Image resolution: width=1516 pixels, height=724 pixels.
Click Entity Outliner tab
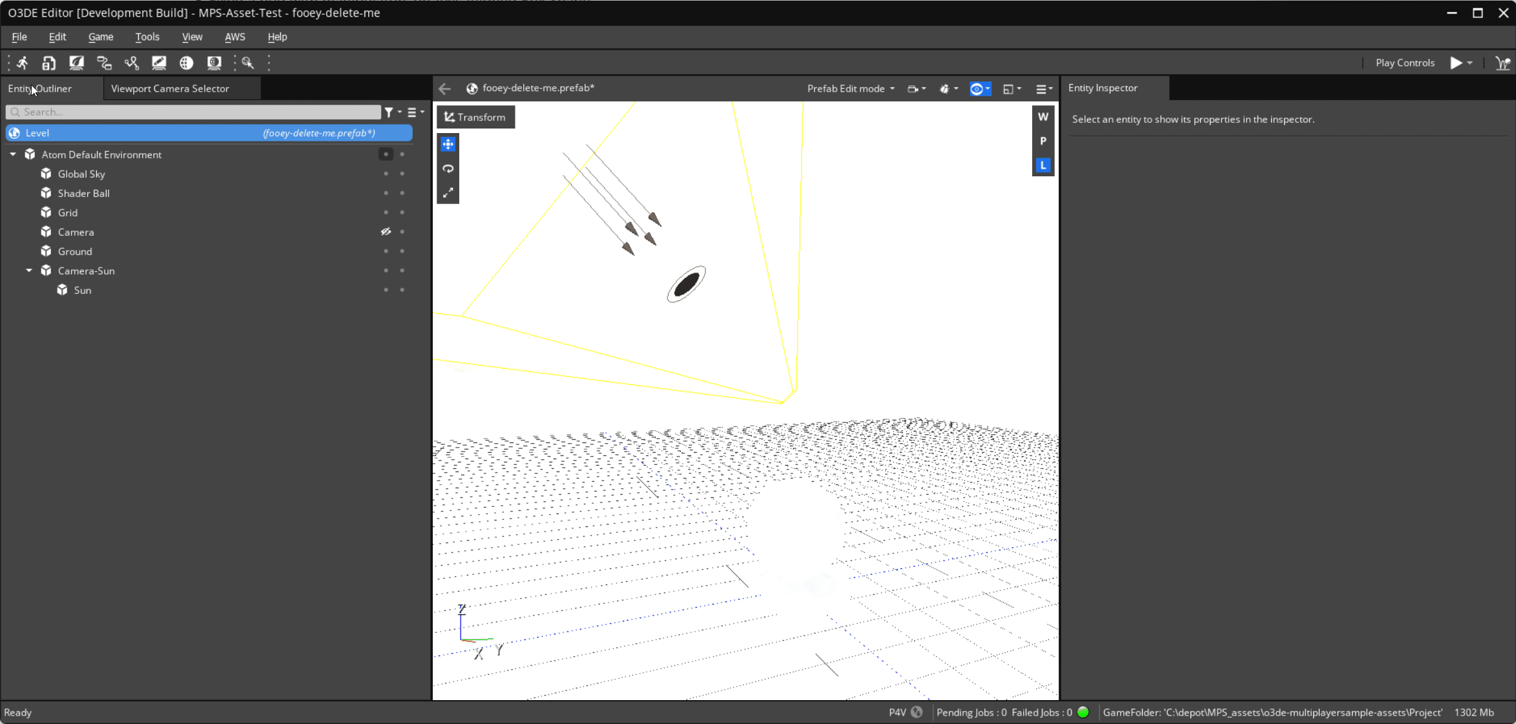pos(39,88)
